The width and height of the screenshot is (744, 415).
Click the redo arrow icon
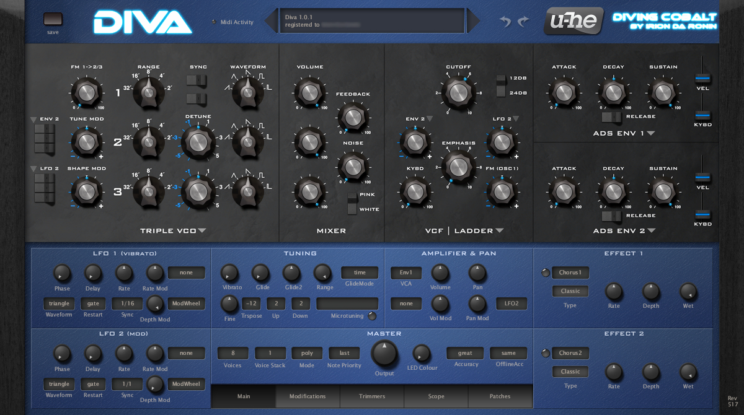pos(523,22)
